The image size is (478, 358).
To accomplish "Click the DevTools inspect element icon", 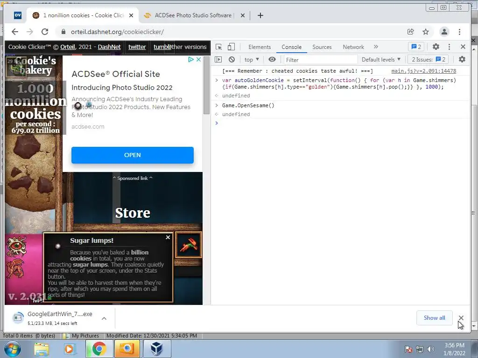I will tap(218, 47).
